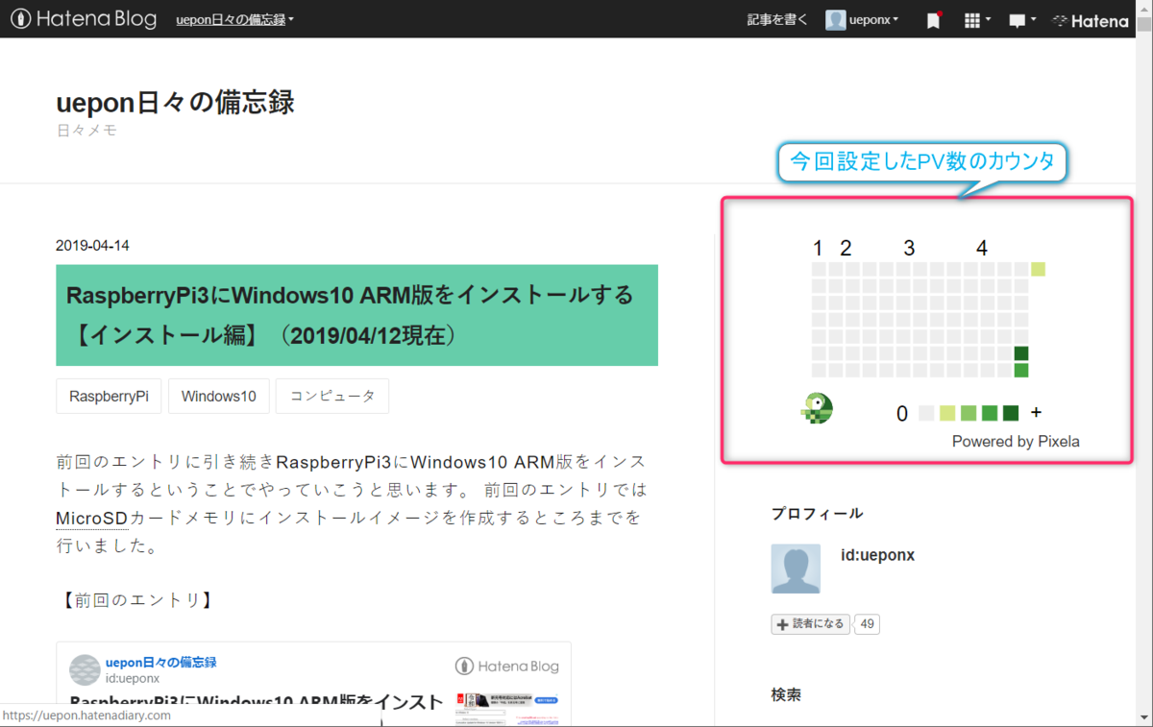Click the medium green bottom cell in Pixela graph

coord(1021,370)
